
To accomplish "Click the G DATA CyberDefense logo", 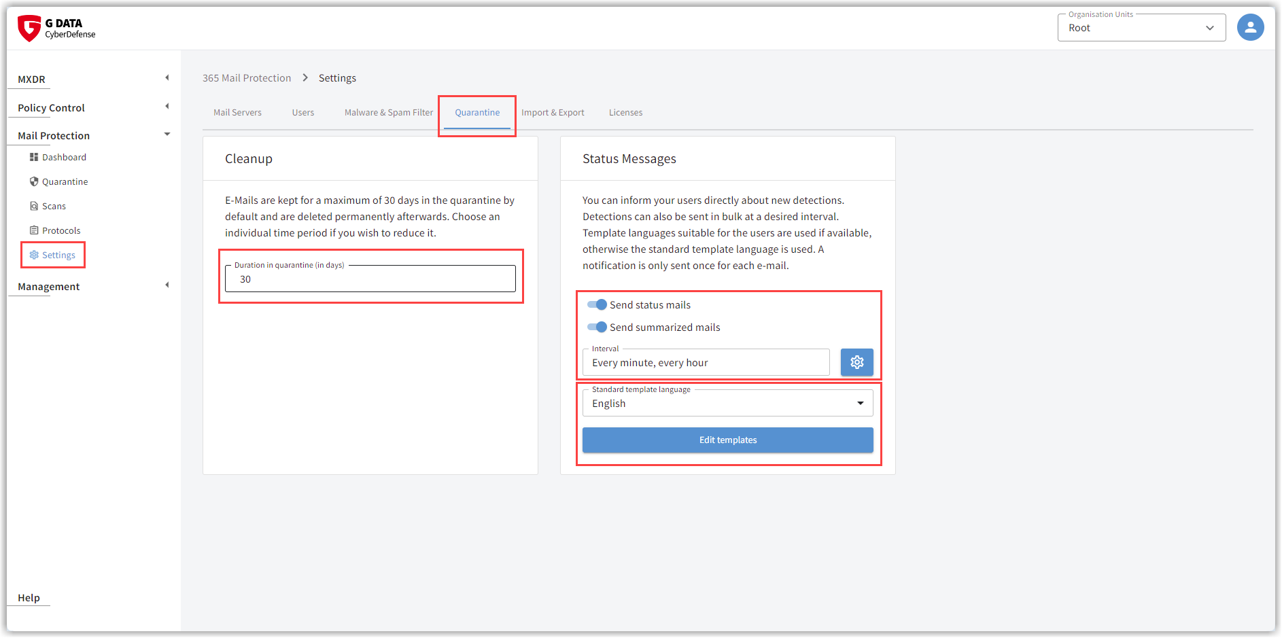I will 56,29.
